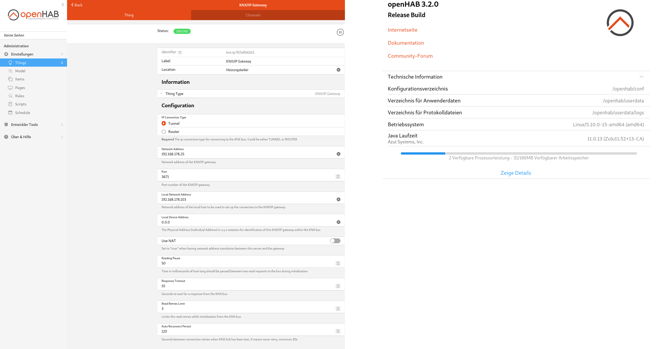
Task: Clear the Network Address field
Action: click(338, 154)
